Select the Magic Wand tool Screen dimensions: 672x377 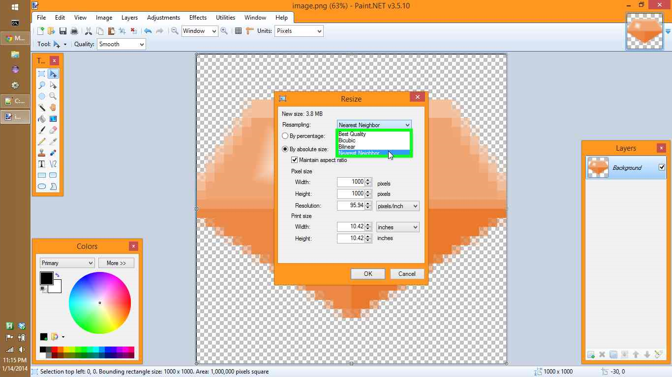pyautogui.click(x=42, y=108)
